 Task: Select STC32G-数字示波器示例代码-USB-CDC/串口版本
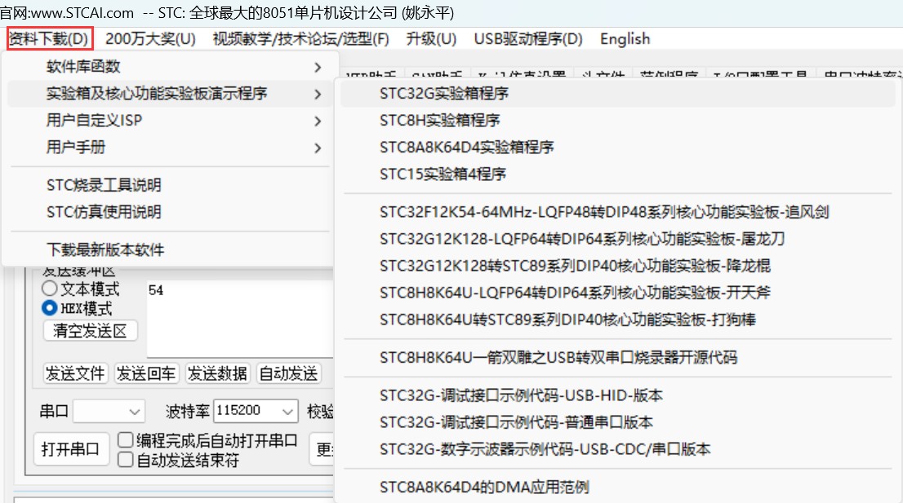tap(618, 449)
